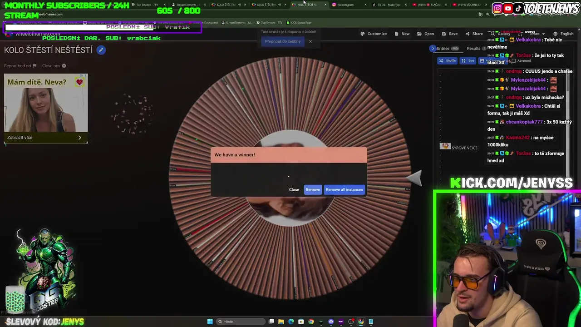Screen dimensions: 581x327
Task: Expand the More menu in wheel toolbar
Action: 537,34
